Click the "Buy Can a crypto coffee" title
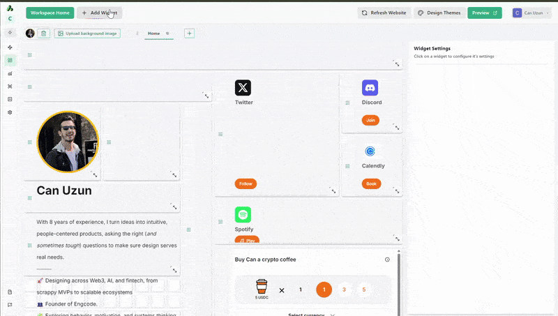558x316 pixels. pos(266,259)
